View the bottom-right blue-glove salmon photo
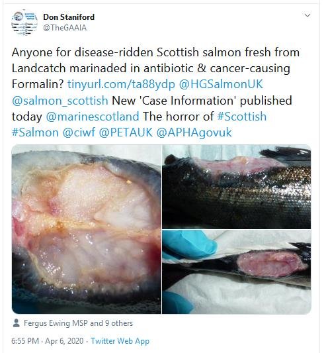Screen dimensions: 324x353 click(x=237, y=272)
